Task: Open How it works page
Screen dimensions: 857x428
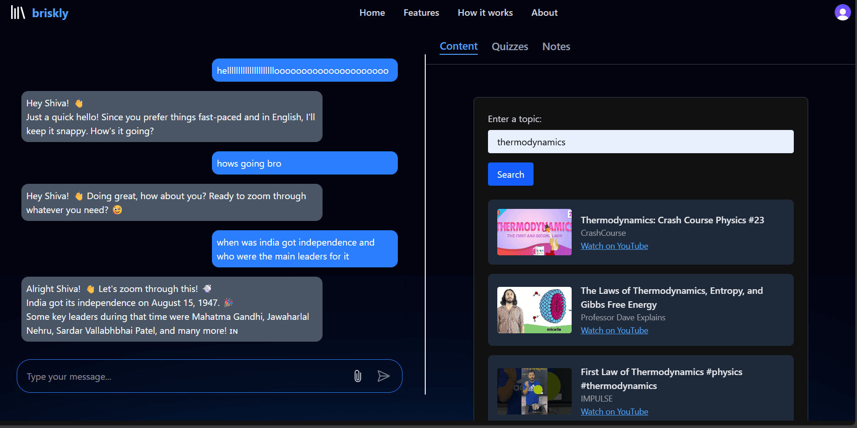Action: coord(485,13)
